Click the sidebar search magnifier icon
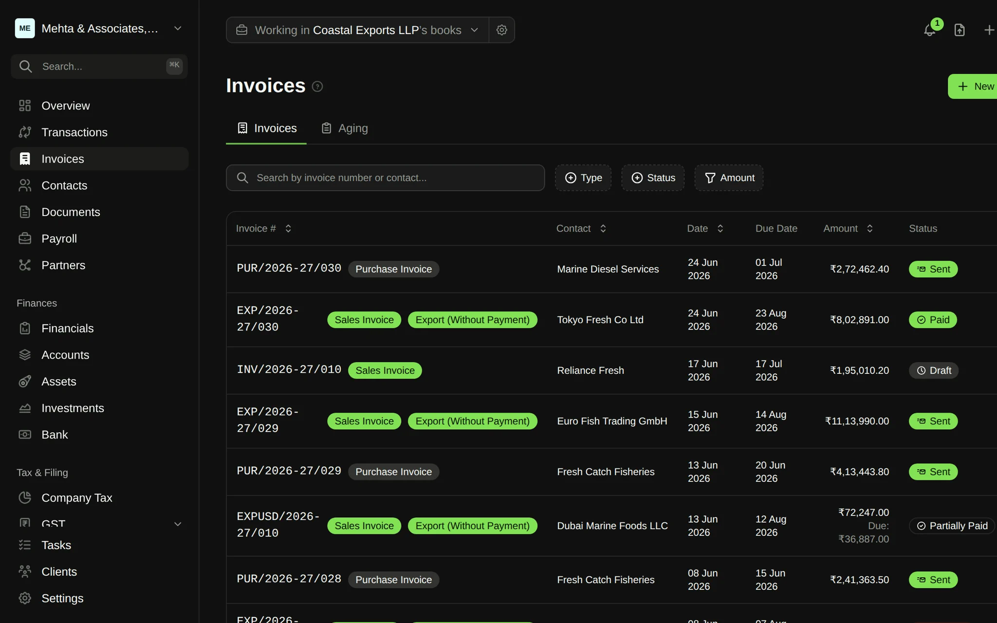The width and height of the screenshot is (997, 623). [x=26, y=66]
